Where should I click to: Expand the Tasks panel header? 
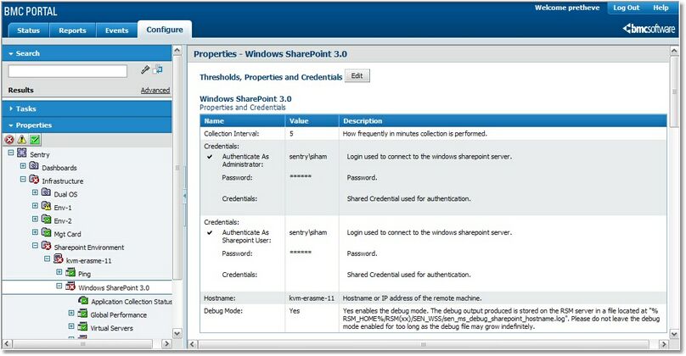(x=87, y=108)
